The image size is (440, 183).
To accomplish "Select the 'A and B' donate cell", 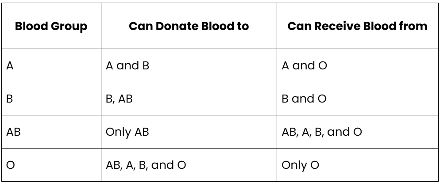I will click(189, 65).
